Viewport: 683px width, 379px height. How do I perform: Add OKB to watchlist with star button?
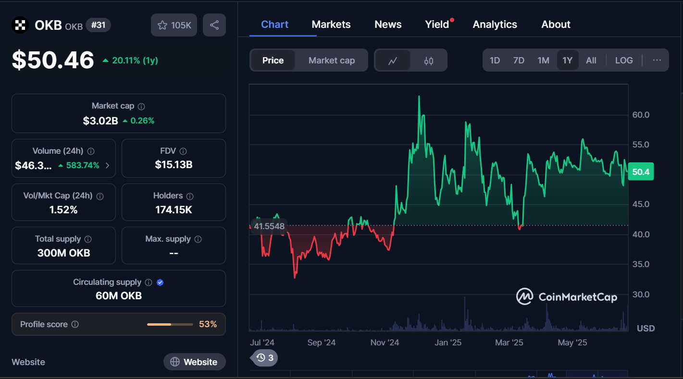click(x=174, y=25)
